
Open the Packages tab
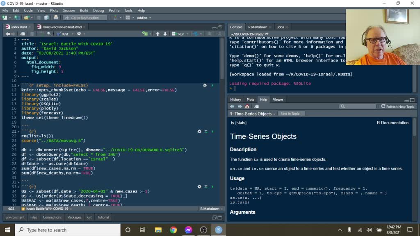click(74, 217)
